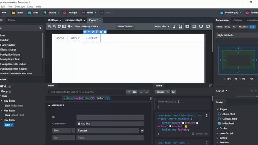Switch to the MultiPage tab
258x145 pixels.
click(x=53, y=20)
